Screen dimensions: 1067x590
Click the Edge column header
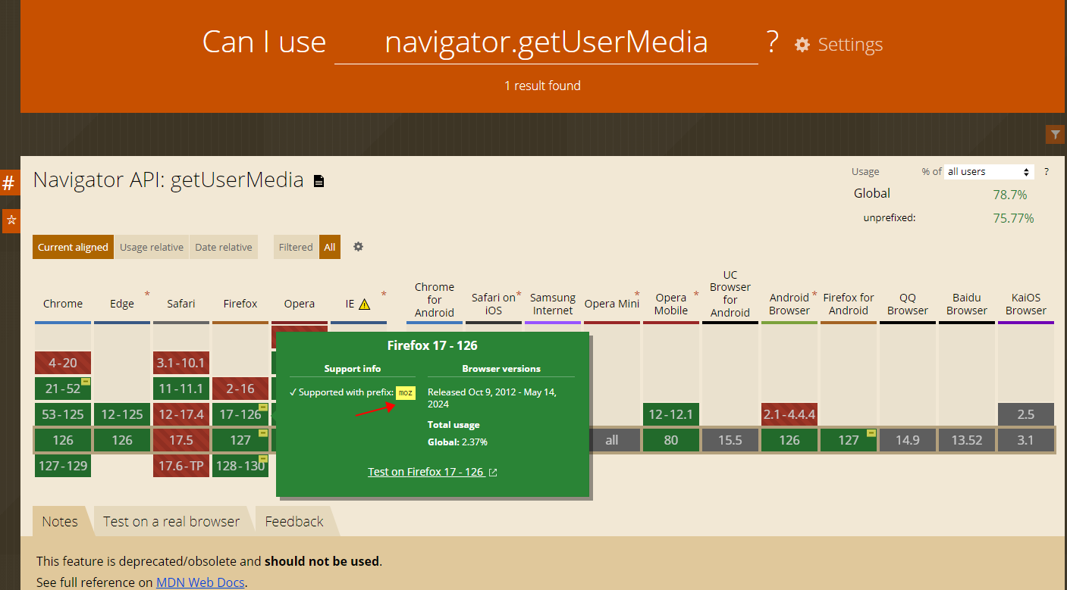point(122,304)
